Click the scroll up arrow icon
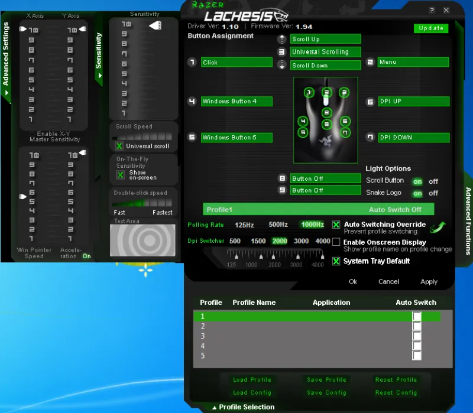This screenshot has height=413, width=473. pos(282,39)
